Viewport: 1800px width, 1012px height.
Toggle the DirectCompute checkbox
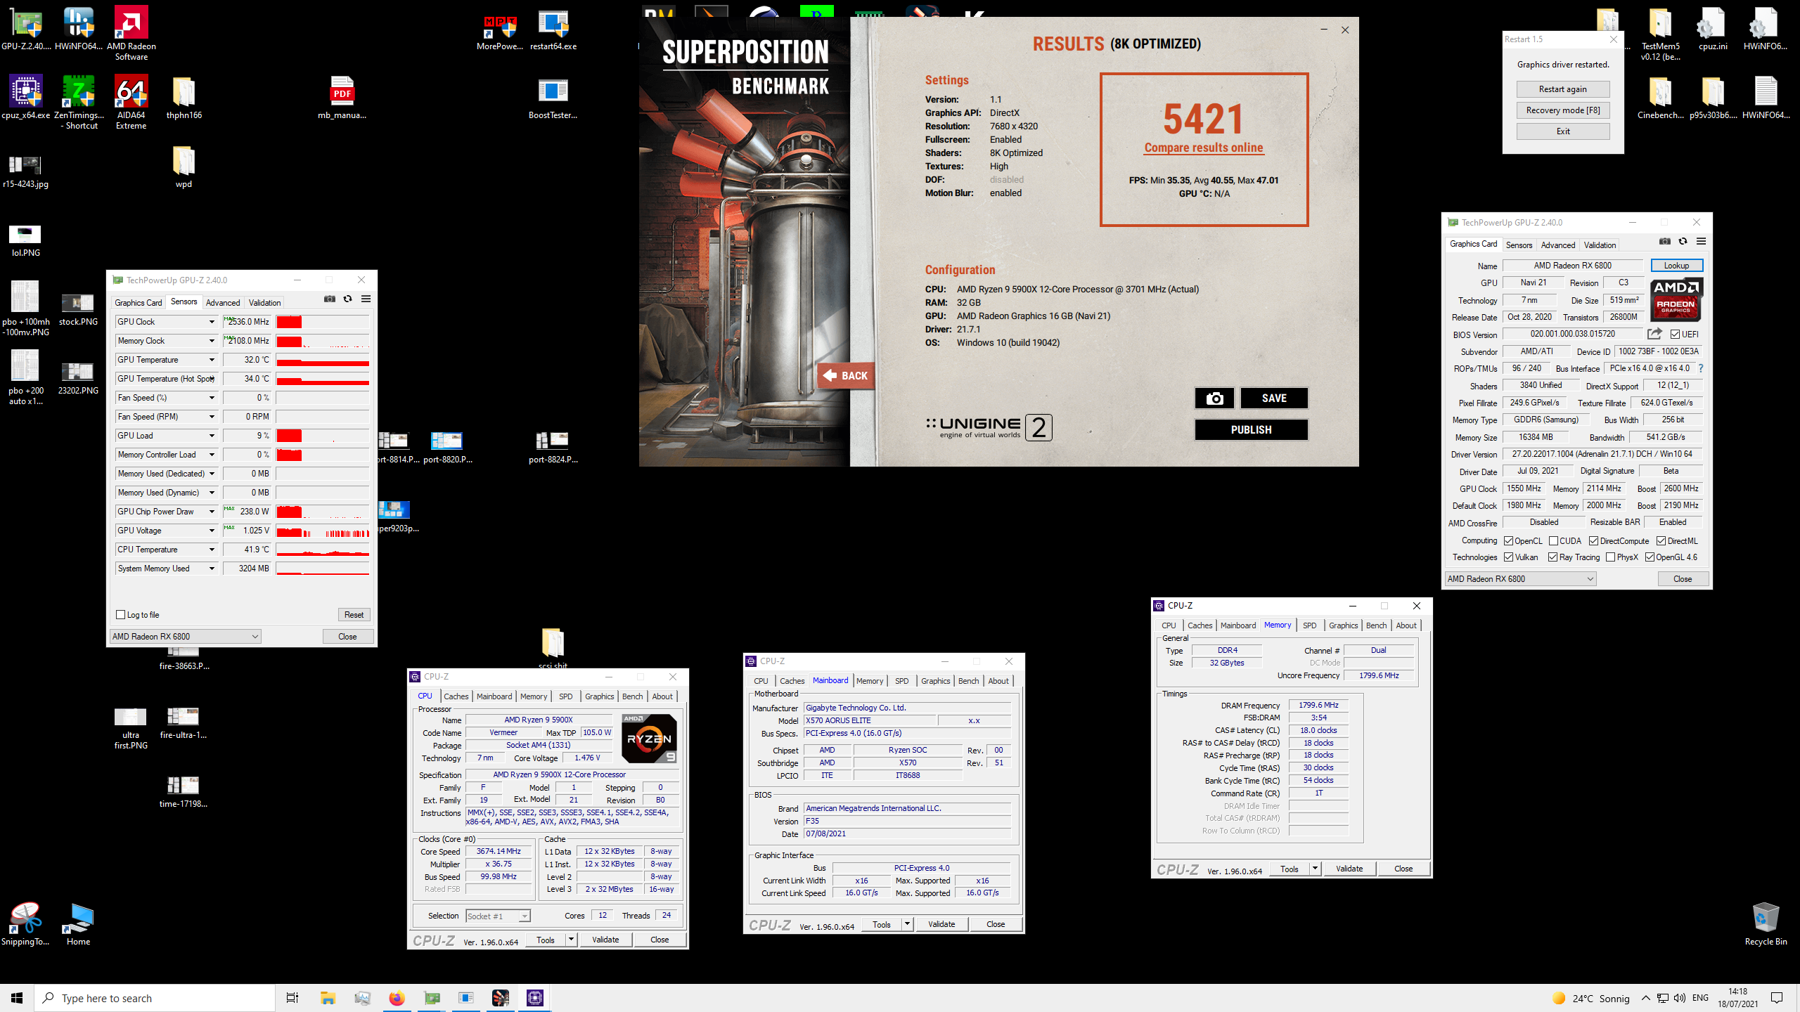click(x=1593, y=541)
